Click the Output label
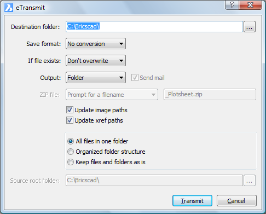This screenshot has width=266, height=214. (x=50, y=78)
